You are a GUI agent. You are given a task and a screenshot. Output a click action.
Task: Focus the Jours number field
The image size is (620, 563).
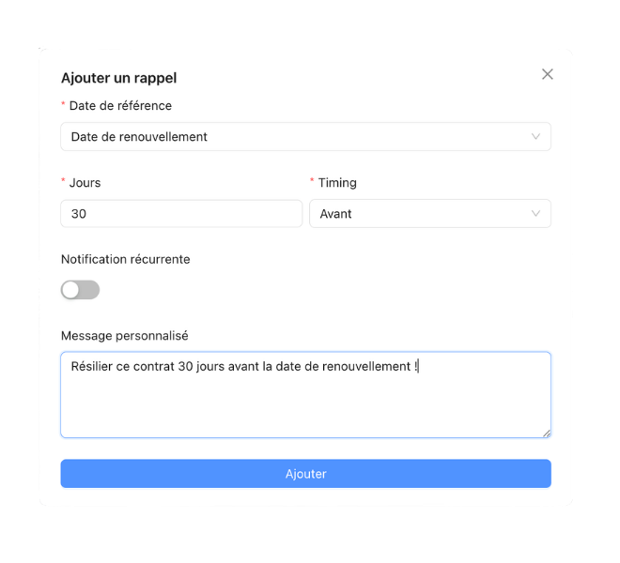181,214
